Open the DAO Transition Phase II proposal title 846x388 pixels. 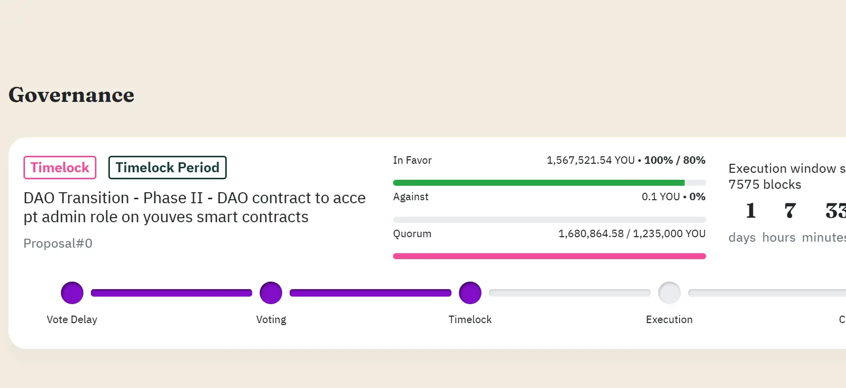pos(194,207)
